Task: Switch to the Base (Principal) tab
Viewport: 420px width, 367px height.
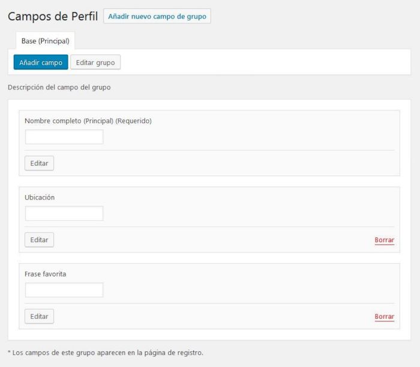Action: coord(45,41)
